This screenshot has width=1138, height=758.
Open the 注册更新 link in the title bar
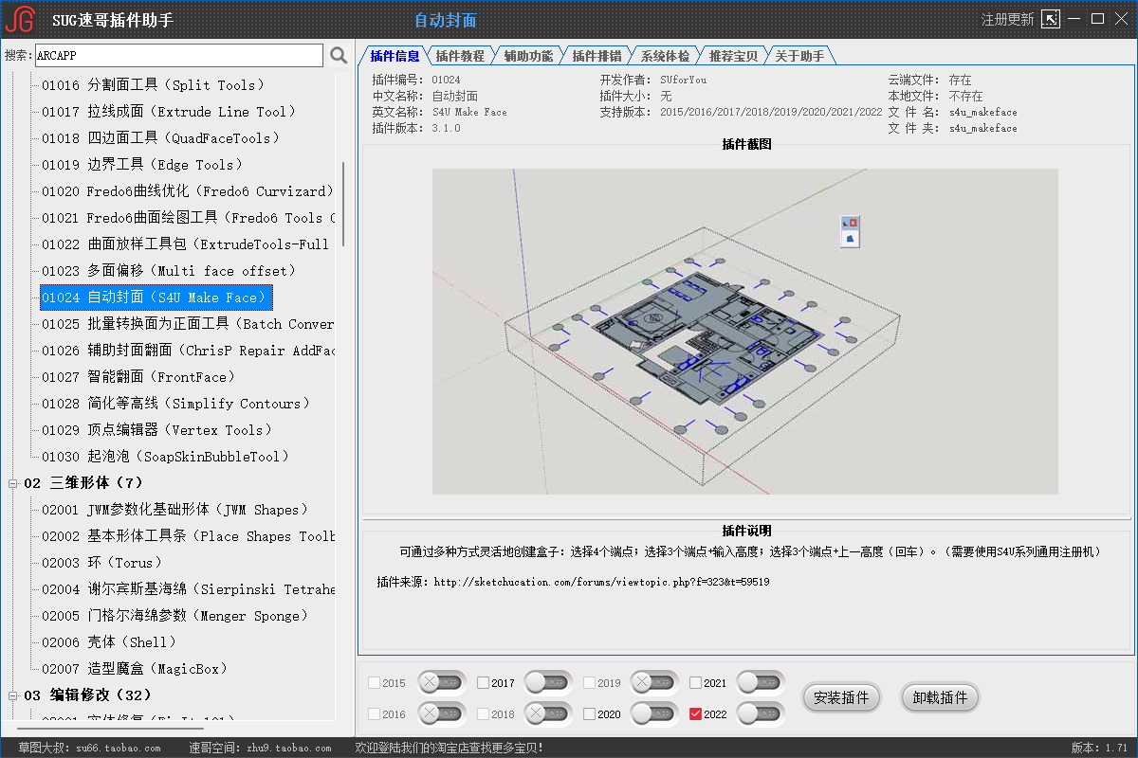[x=1007, y=20]
